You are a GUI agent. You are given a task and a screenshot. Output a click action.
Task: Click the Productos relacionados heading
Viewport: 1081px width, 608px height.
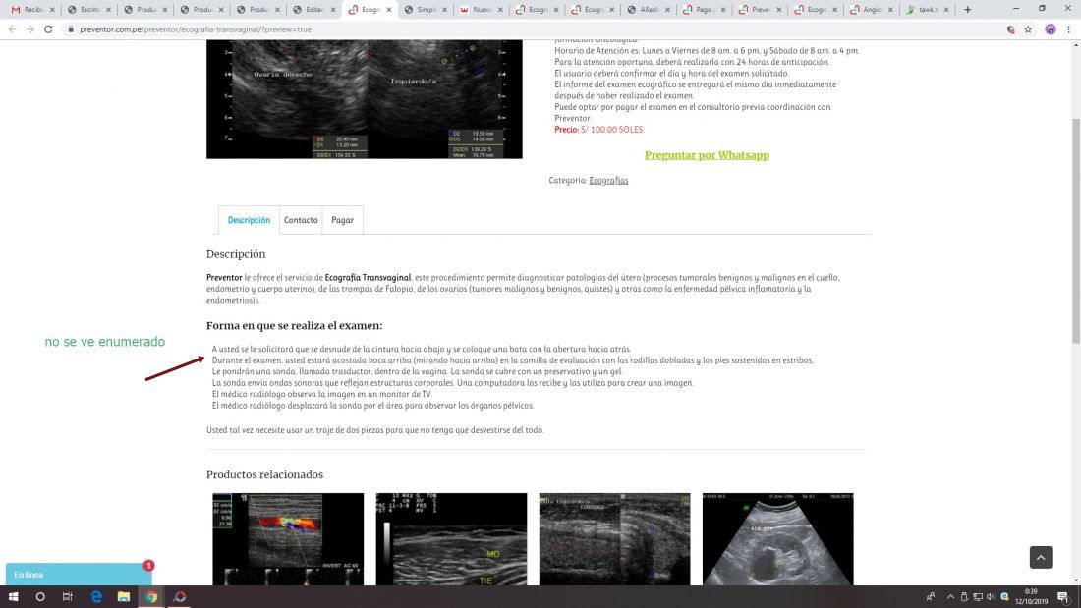(x=264, y=475)
